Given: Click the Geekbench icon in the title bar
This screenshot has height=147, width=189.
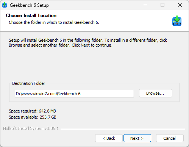Looking at the screenshot, I should click(5, 5).
